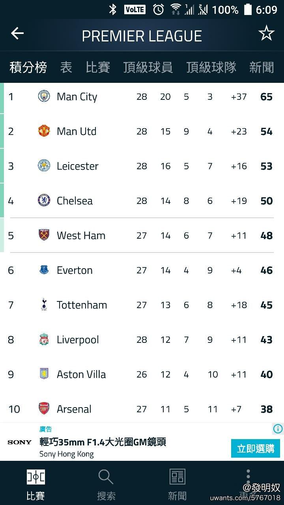Click the Liverpool club crest
The image size is (284, 505).
click(x=44, y=339)
